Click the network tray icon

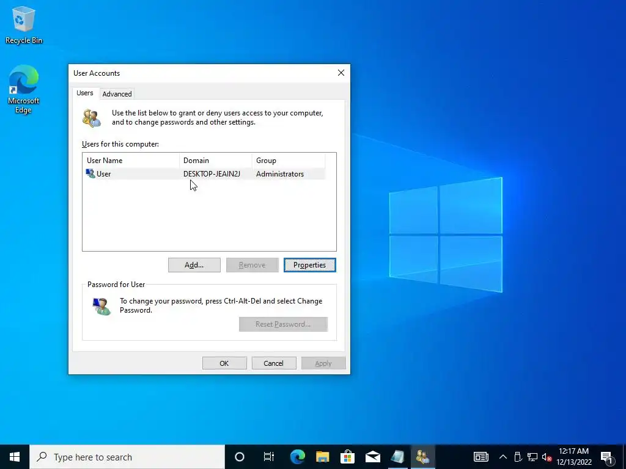click(x=532, y=457)
